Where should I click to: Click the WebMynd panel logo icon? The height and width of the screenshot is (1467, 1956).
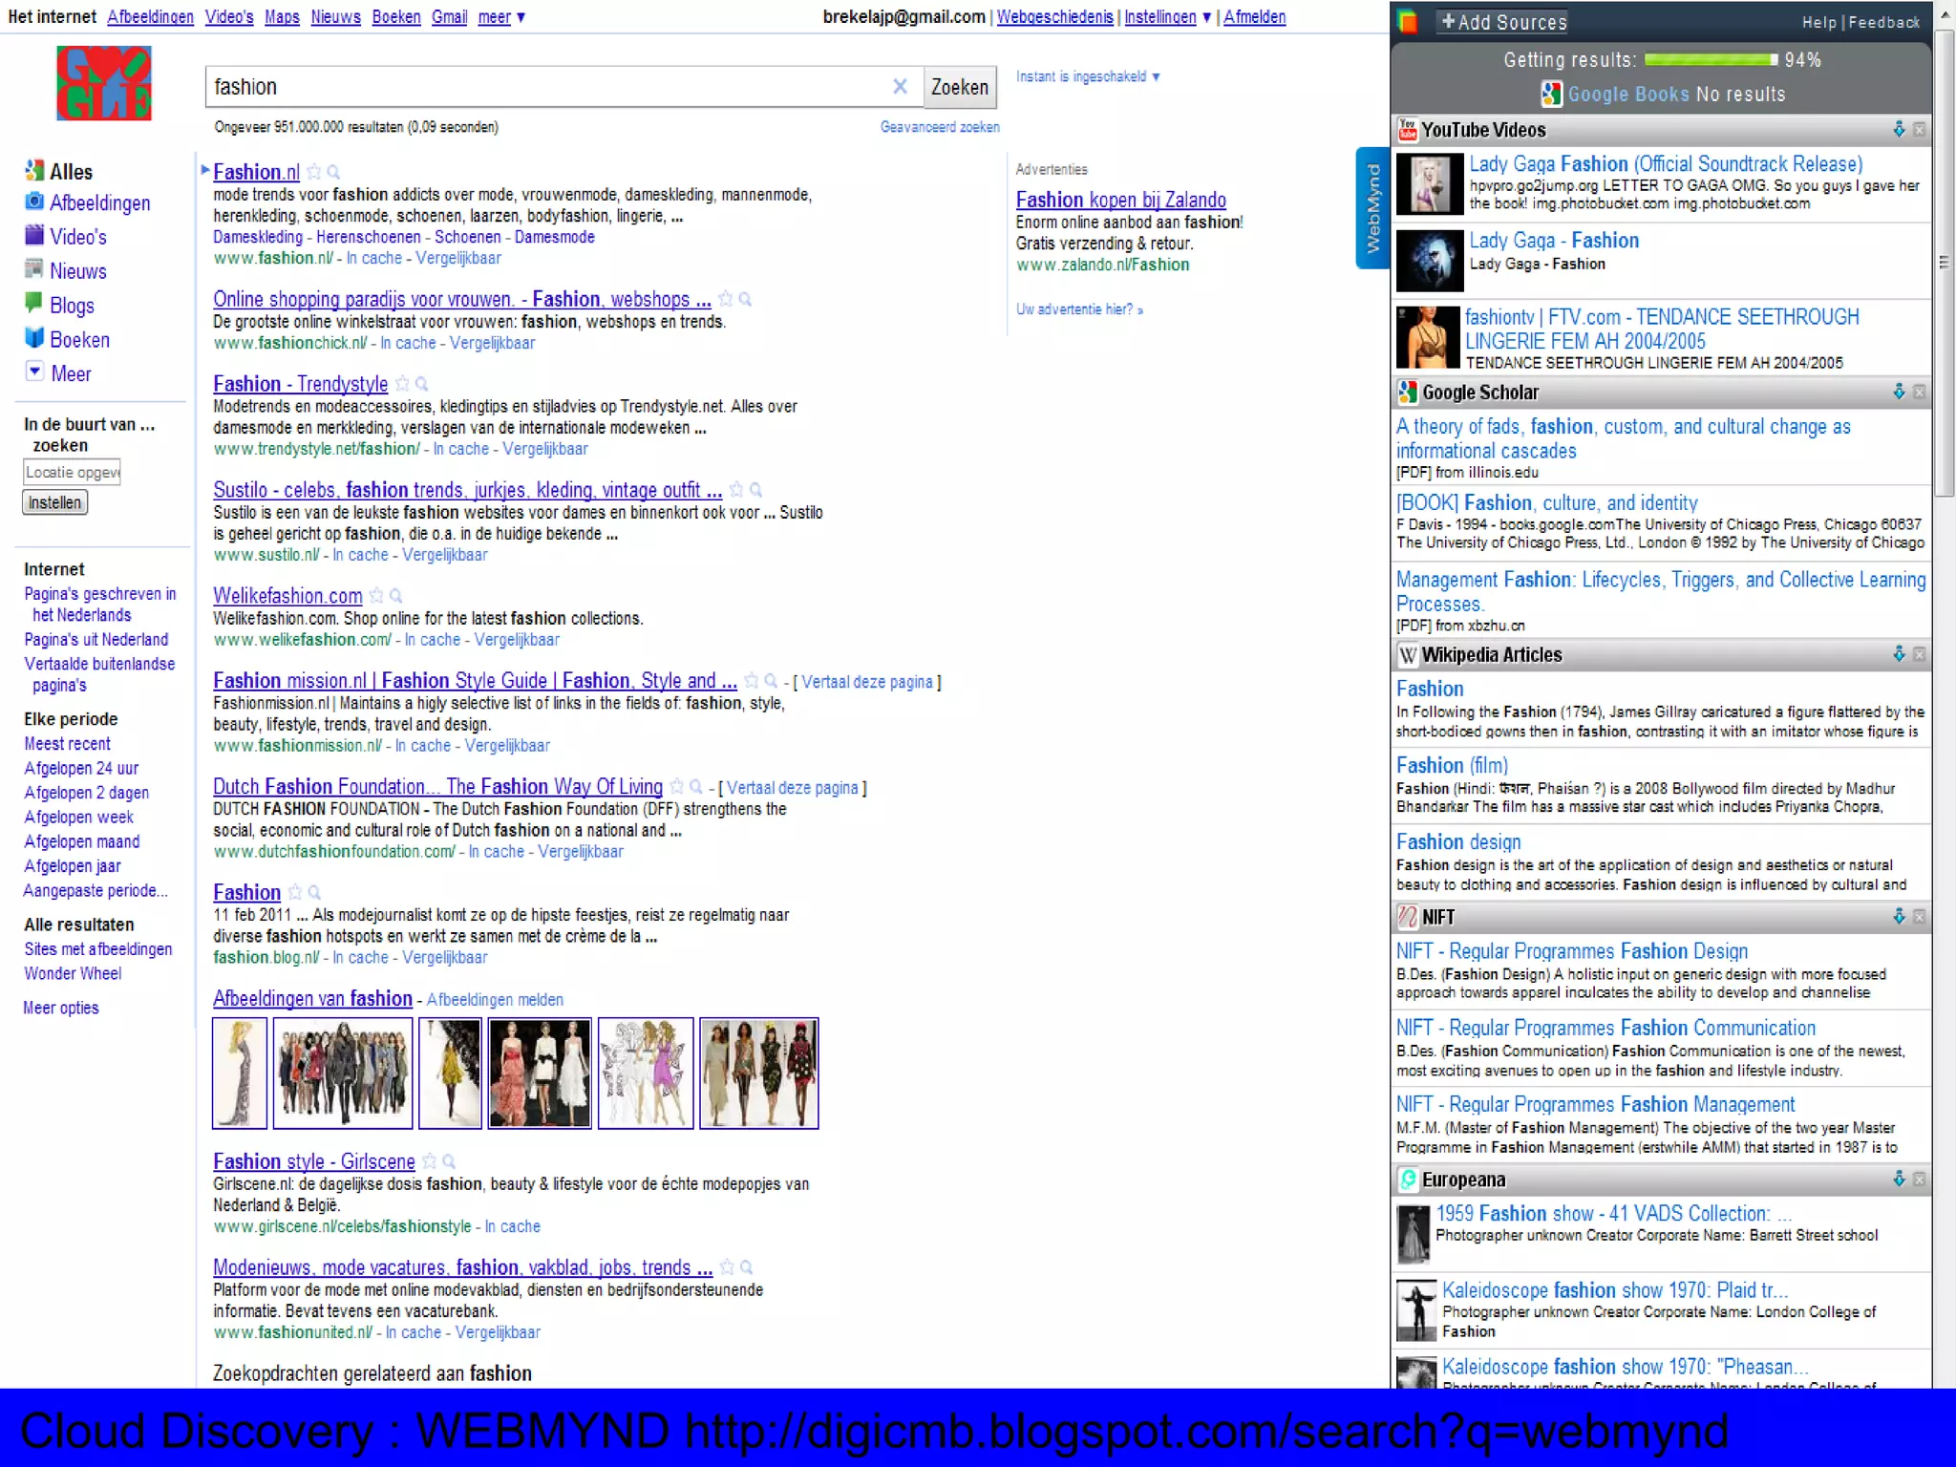tap(1408, 21)
